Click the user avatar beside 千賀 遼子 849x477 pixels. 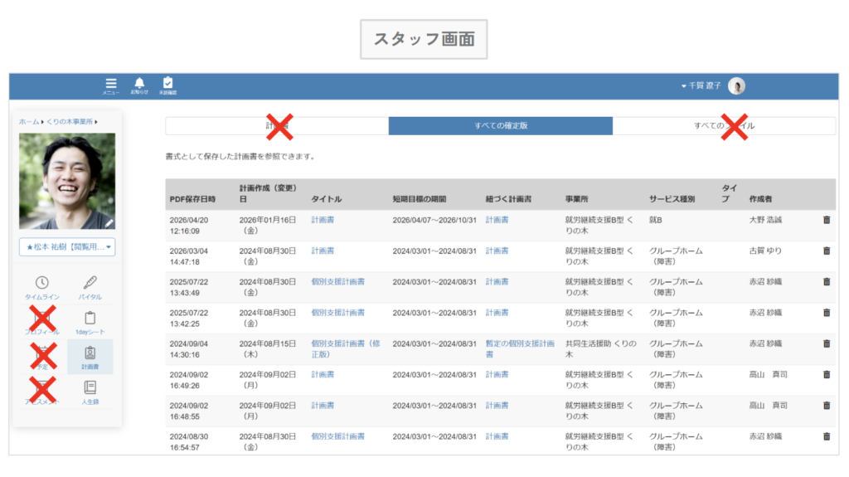click(736, 85)
